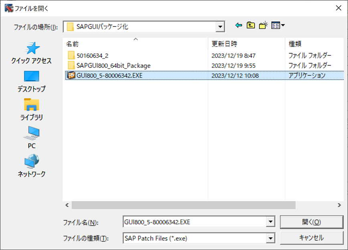Go back using the blue arrow icon
Screen dimensions: 348x250
pyautogui.click(x=239, y=26)
